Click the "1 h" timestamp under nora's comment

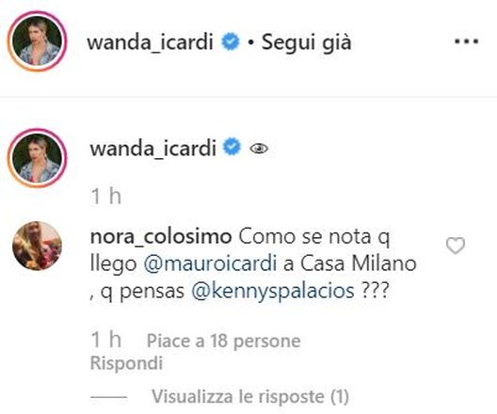click(106, 340)
